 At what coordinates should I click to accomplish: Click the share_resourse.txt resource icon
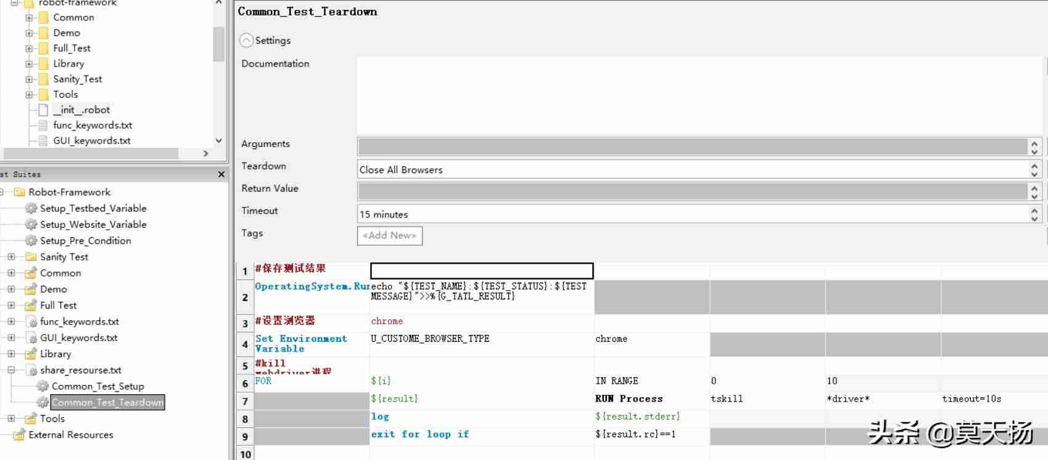[31, 370]
